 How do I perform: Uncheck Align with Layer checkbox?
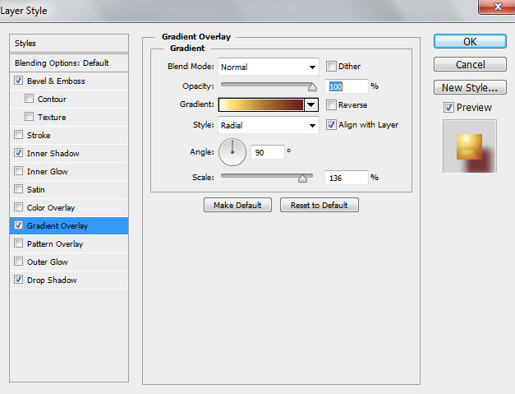331,125
